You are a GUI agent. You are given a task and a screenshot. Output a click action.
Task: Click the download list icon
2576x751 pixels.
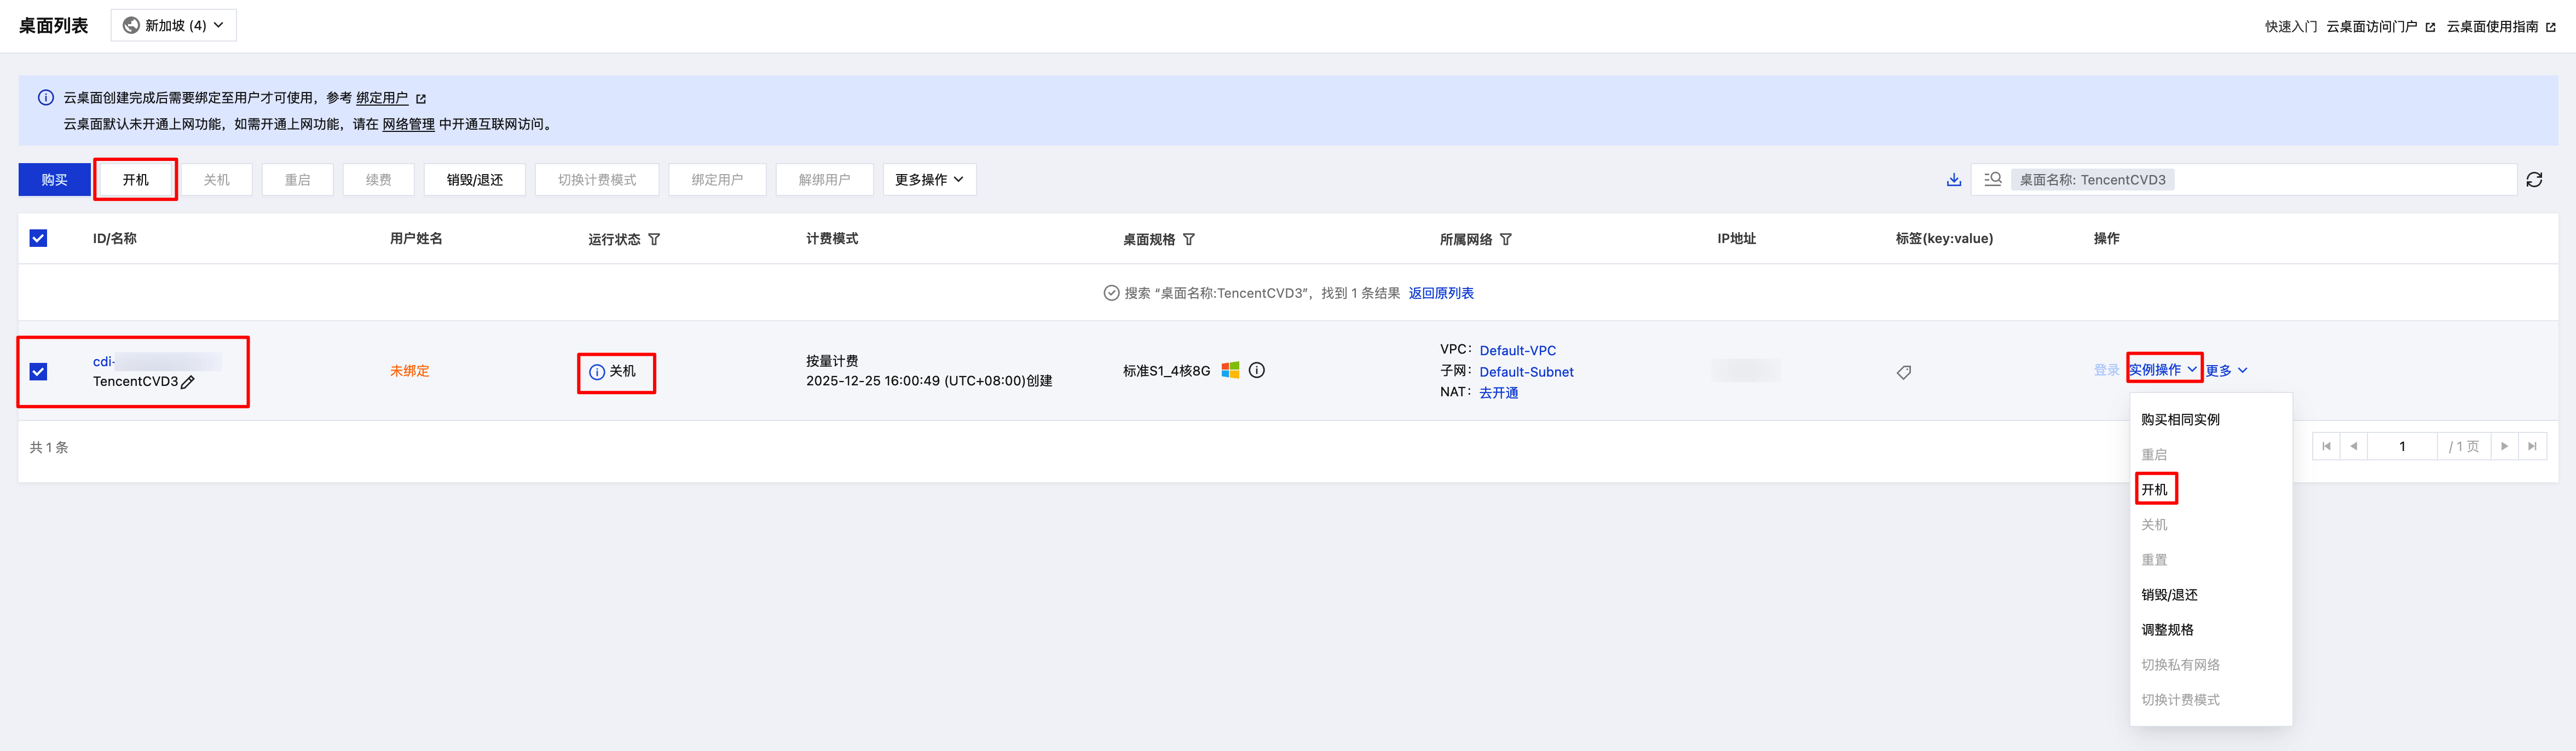click(1953, 180)
